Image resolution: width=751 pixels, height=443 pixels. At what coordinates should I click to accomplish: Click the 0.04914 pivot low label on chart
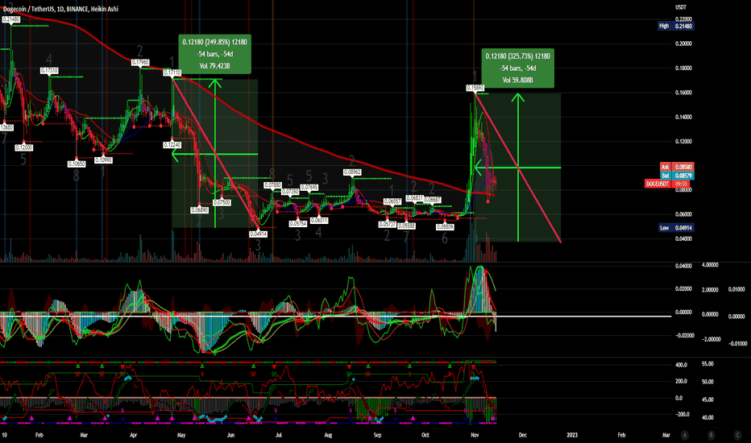[x=258, y=234]
